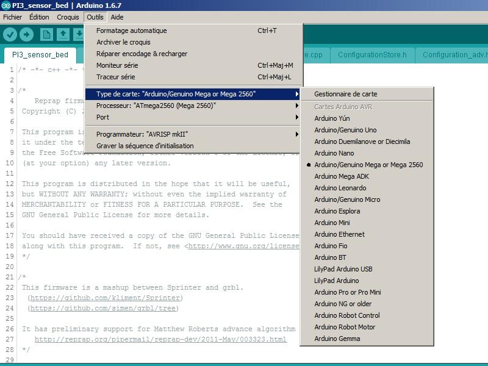Viewport: 488px width, 366px height.
Task: Open the github.com/simen/grbl/tree link
Action: [x=103, y=308]
